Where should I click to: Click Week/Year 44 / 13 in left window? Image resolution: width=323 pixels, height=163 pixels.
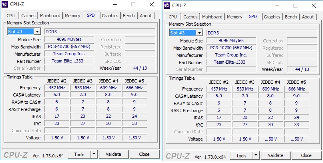(140, 68)
